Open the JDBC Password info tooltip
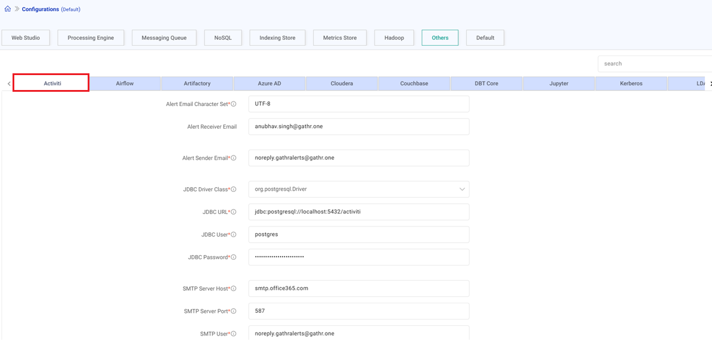The width and height of the screenshot is (712, 354). coord(234,257)
